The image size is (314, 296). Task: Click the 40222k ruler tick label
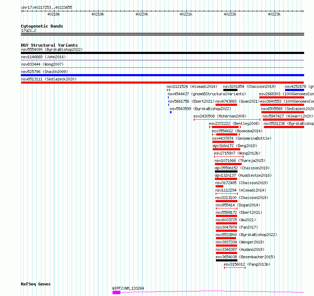click(230, 14)
